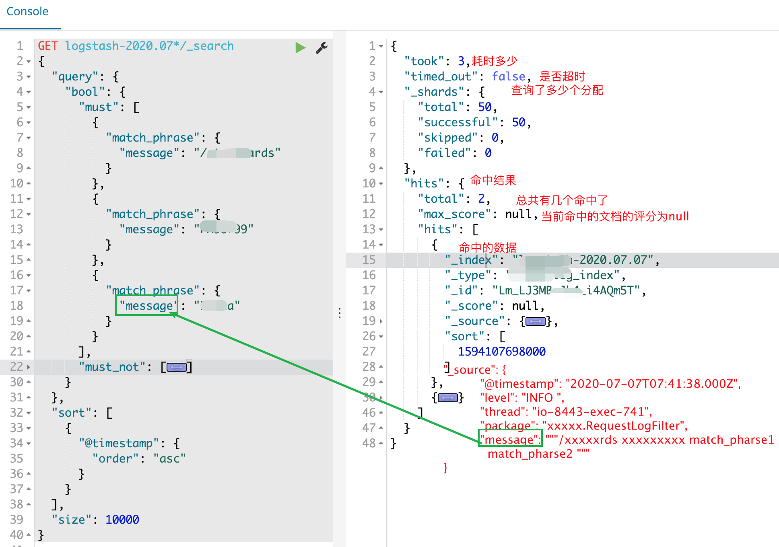Collapse first hit at response line 14
Screen dimensions: 779x547
381,245
